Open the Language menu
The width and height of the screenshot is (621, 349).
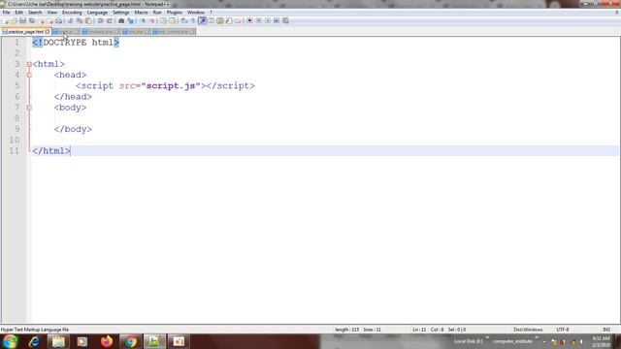[x=97, y=13]
